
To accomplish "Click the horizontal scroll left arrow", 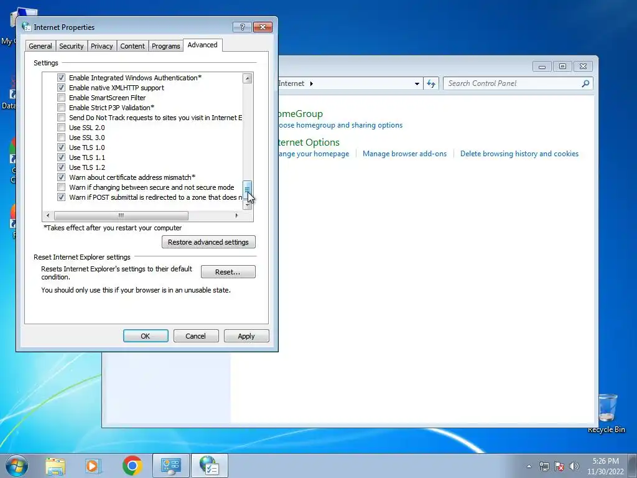I will coord(48,215).
